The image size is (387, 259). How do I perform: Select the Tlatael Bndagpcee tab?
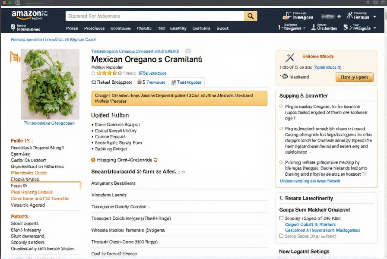111,82
